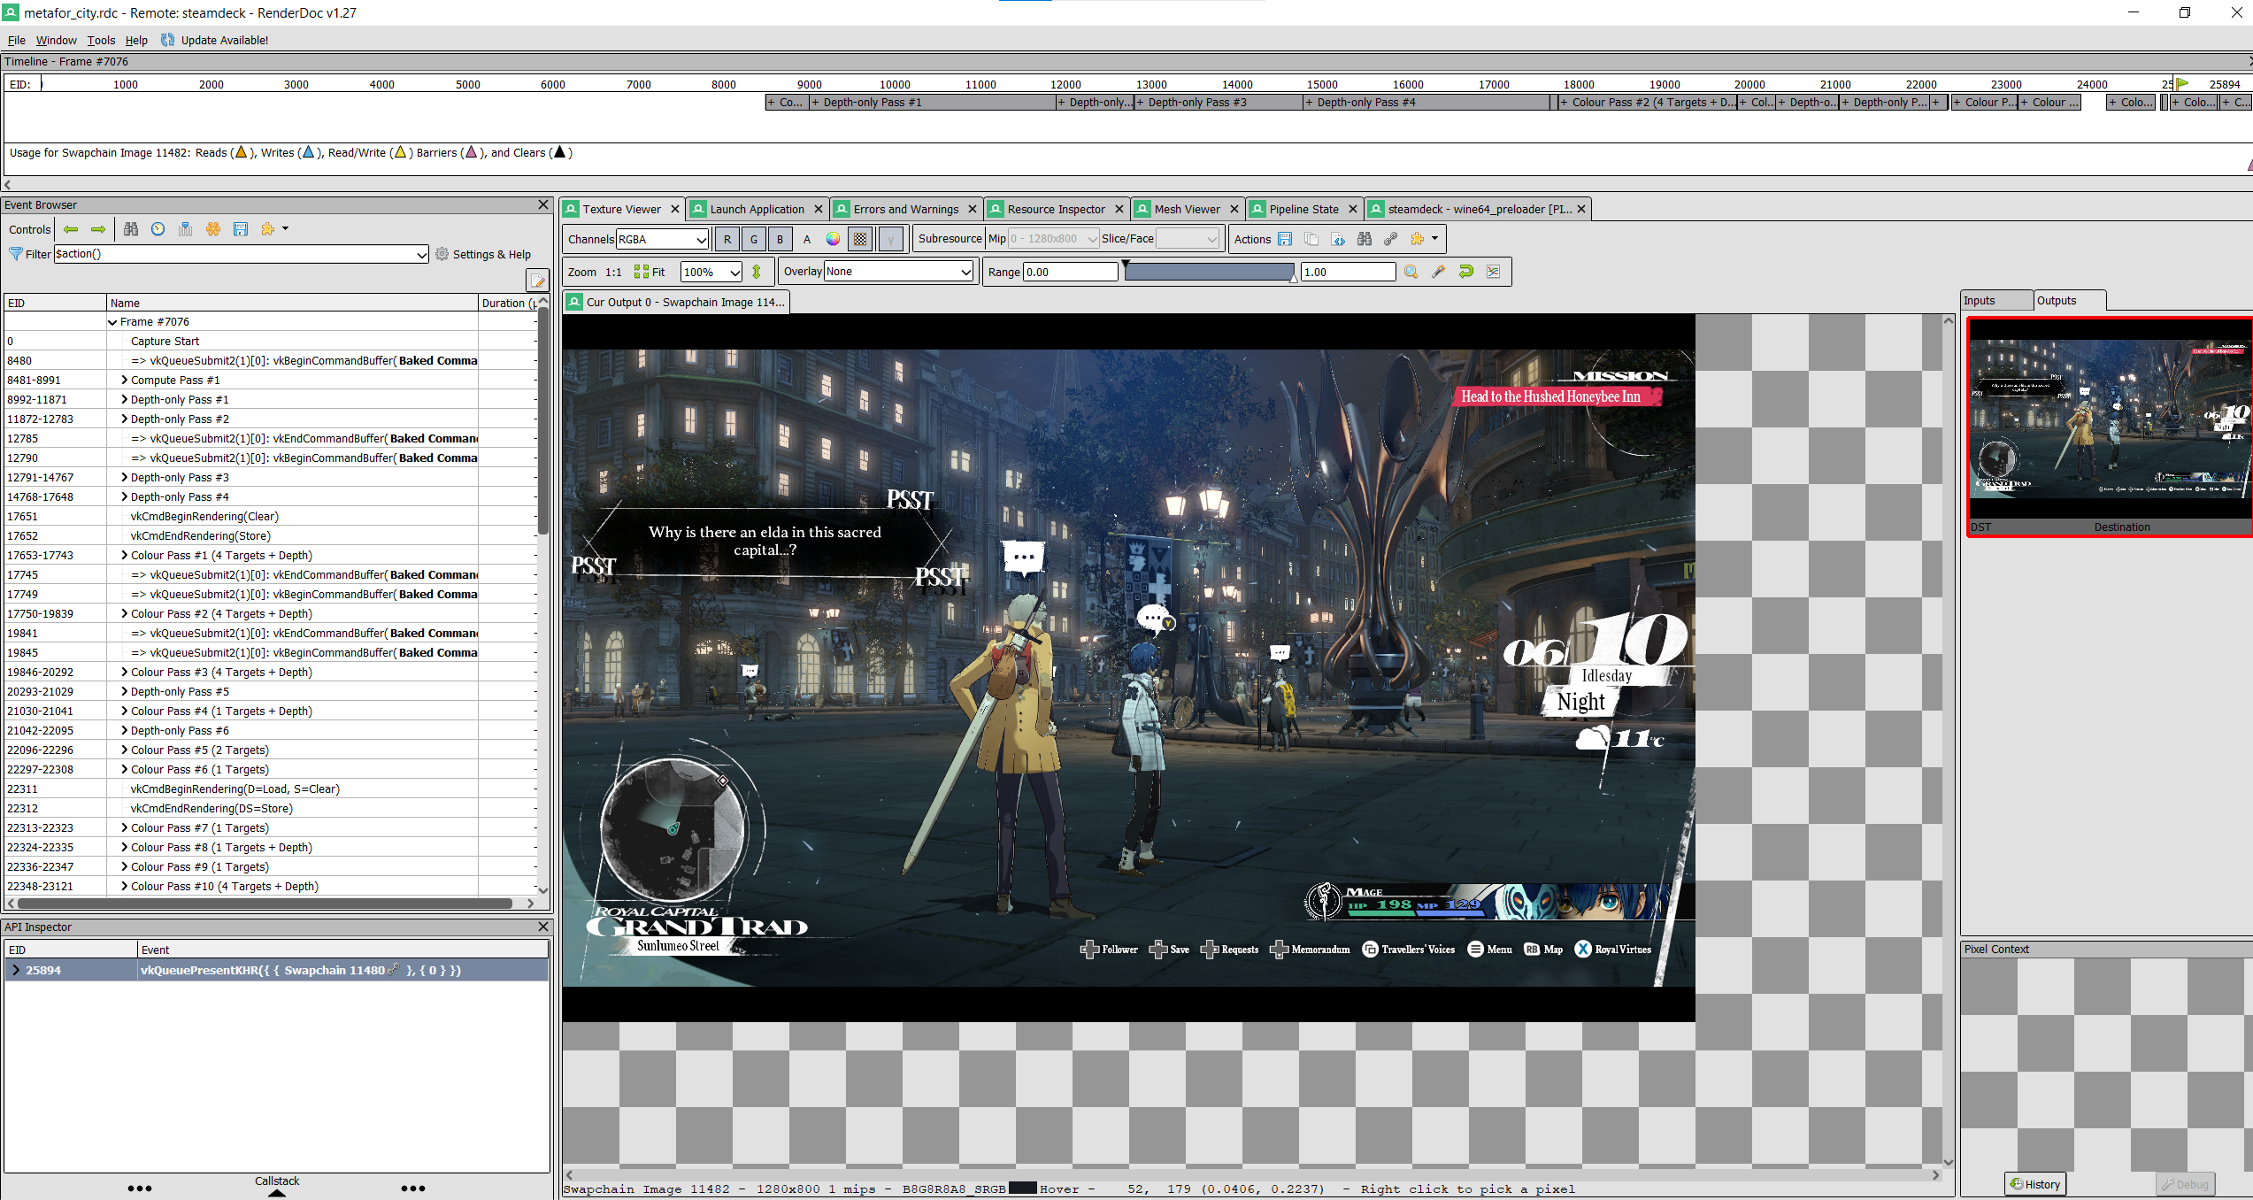Open the Event Browser extensions dropdown arrow
The height and width of the screenshot is (1200, 2253).
point(285,229)
